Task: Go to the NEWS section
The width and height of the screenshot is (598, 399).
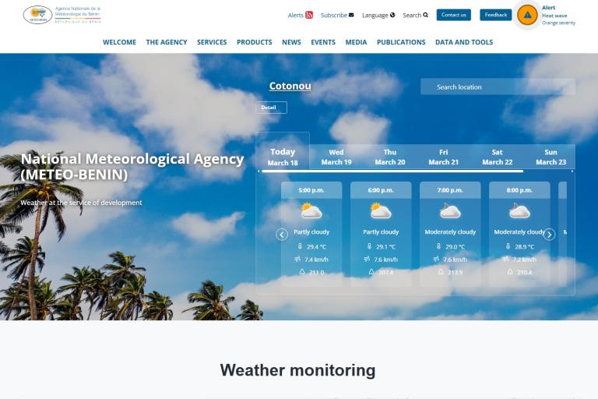Action: click(x=291, y=42)
